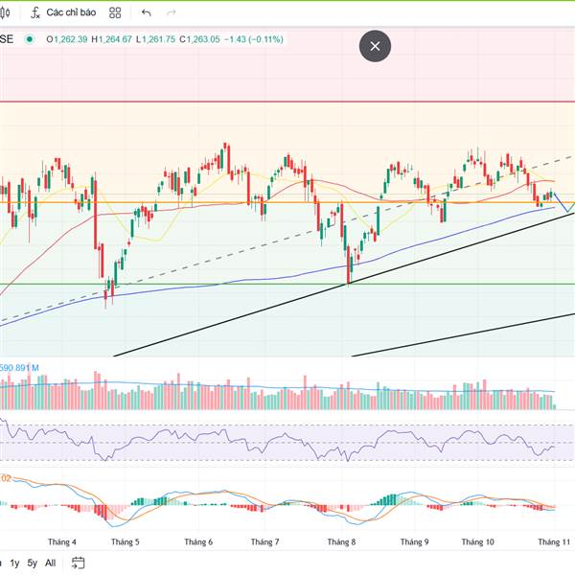Open the go-to-date calendar icon
This screenshot has width=575, height=575.
78,563
